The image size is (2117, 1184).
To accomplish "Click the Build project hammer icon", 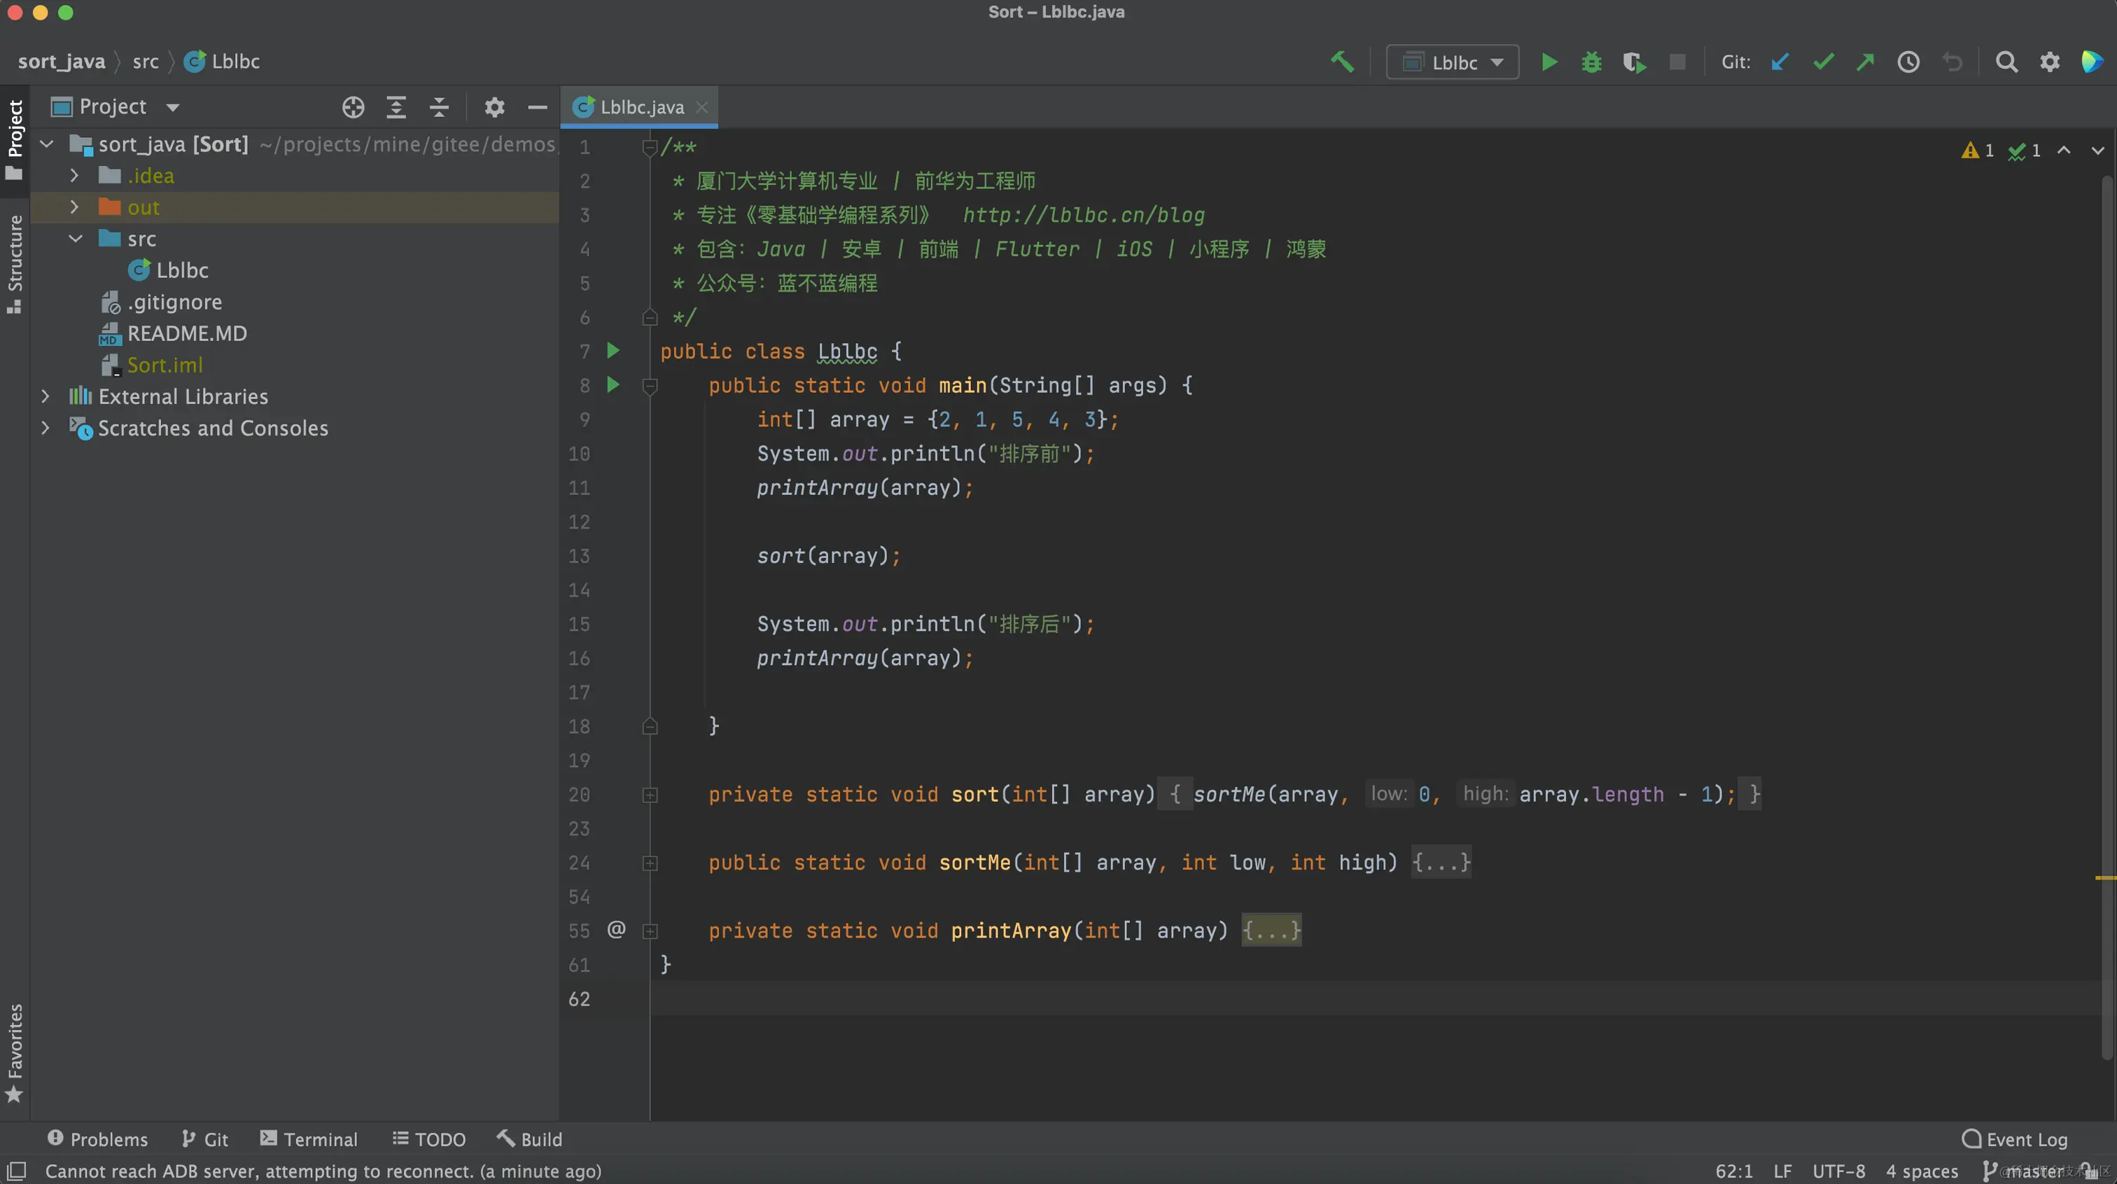I will pos(1342,62).
